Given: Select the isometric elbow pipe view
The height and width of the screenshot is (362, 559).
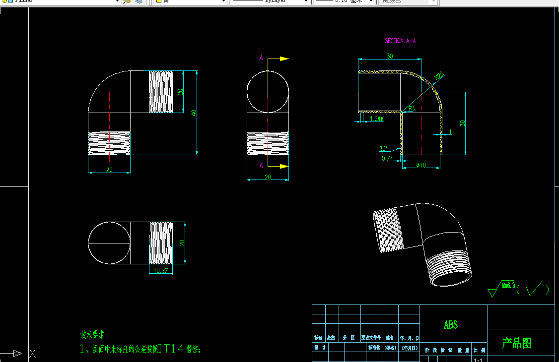Looking at the screenshot, I should point(422,245).
